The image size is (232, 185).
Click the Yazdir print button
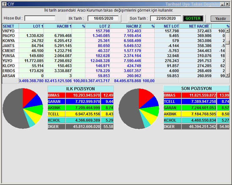pos(220,18)
